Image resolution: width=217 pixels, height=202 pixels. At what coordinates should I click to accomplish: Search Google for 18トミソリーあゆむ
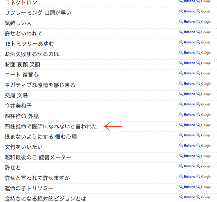(x=204, y=42)
